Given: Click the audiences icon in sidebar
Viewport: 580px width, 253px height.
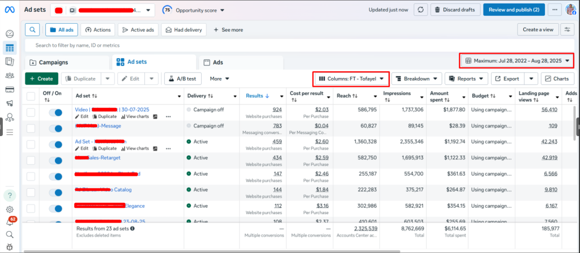Looking at the screenshot, I should click(x=10, y=75).
